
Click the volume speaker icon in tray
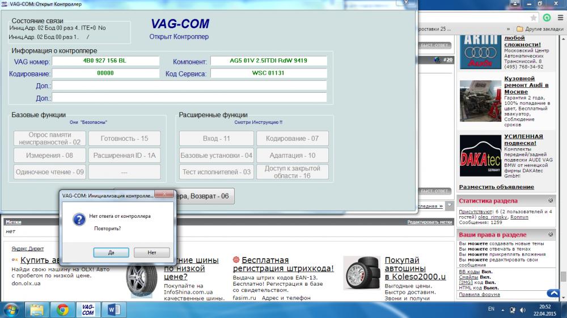pos(522,310)
